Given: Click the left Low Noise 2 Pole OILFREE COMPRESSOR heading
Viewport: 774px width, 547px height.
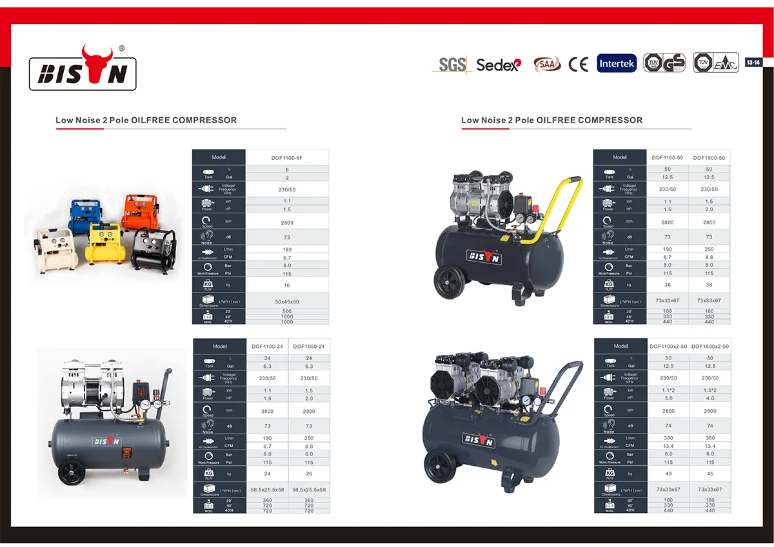Looking at the screenshot, I should pyautogui.click(x=146, y=120).
